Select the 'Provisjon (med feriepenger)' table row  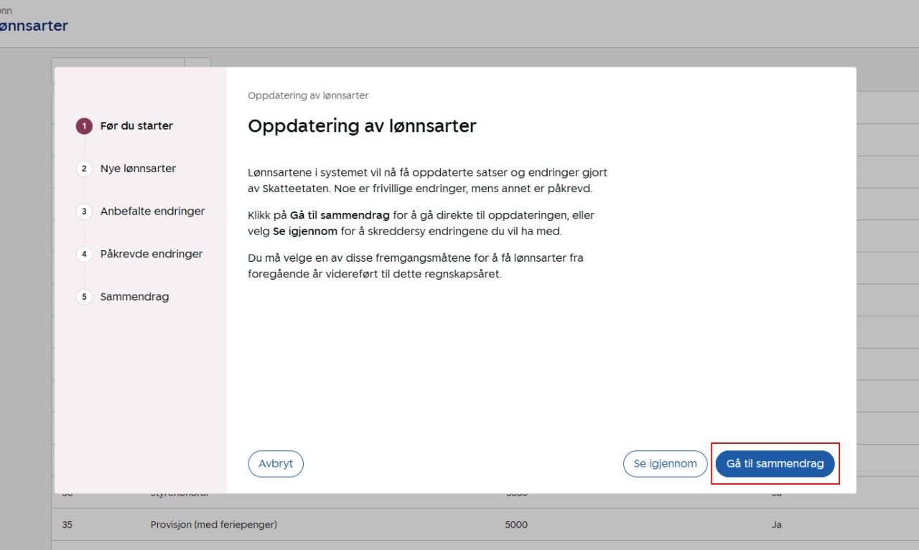pos(213,525)
